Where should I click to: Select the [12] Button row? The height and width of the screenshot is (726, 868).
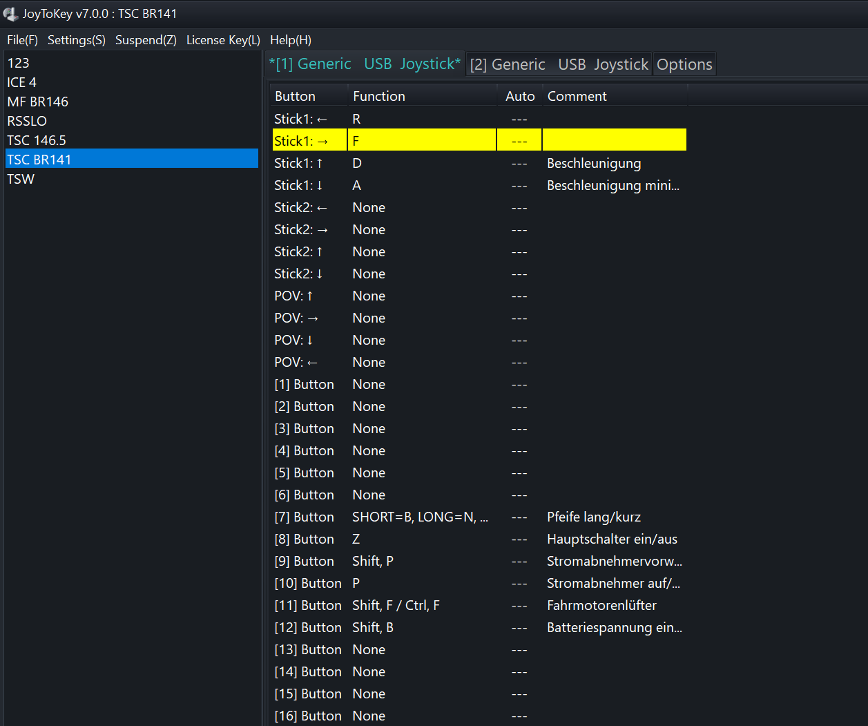click(x=479, y=627)
